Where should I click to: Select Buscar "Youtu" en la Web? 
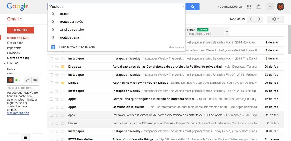(116, 47)
